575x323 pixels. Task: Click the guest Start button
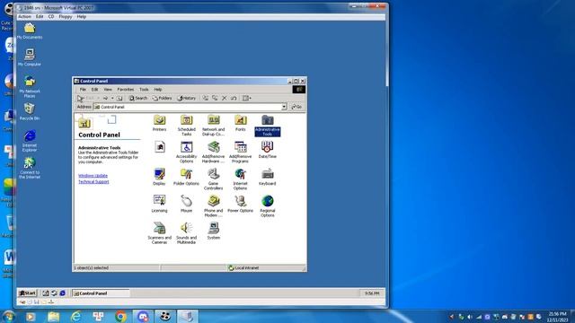coord(28,293)
